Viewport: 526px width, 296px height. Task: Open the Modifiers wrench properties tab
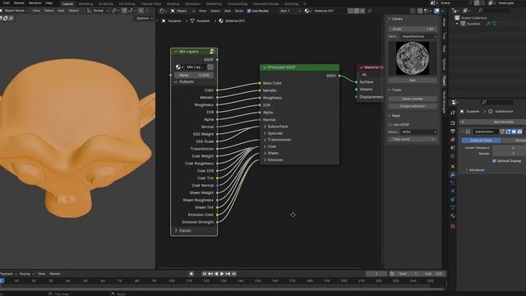pos(453,174)
